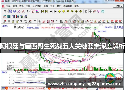Click the 16.7810 high price marker

point(102,31)
